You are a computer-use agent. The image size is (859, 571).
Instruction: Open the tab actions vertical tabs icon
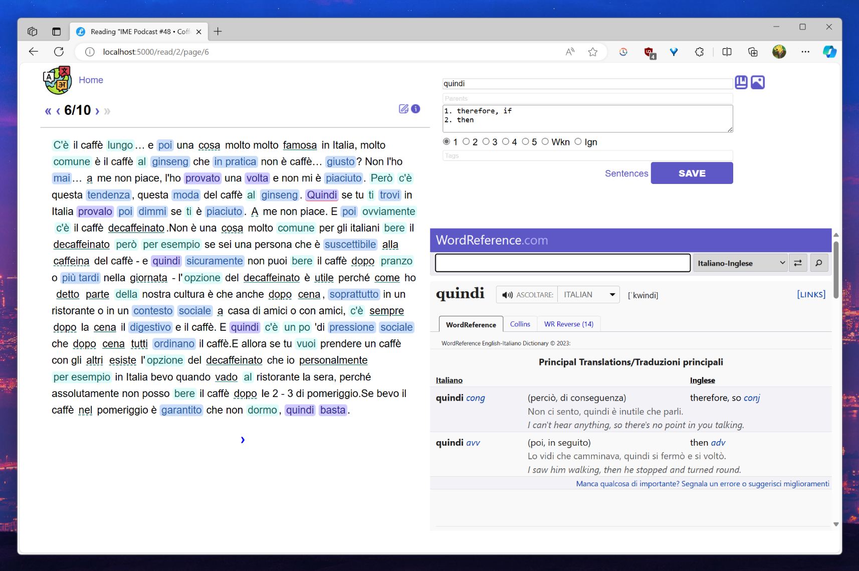[x=57, y=32]
